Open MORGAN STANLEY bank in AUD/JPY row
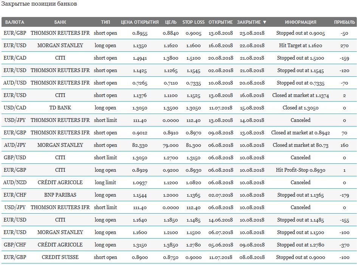 click(x=60, y=145)
